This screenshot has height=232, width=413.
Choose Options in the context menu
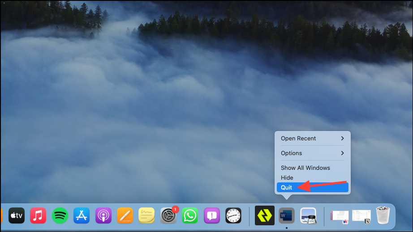[312, 153]
